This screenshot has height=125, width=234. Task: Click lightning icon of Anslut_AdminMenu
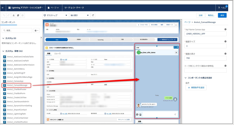(x=5, y=69)
